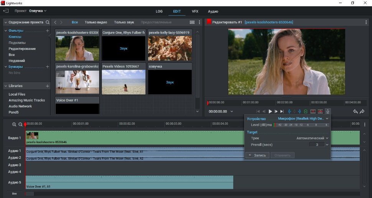Click the exit project arrow icon
This screenshot has width=372, height=198.
[6, 11]
